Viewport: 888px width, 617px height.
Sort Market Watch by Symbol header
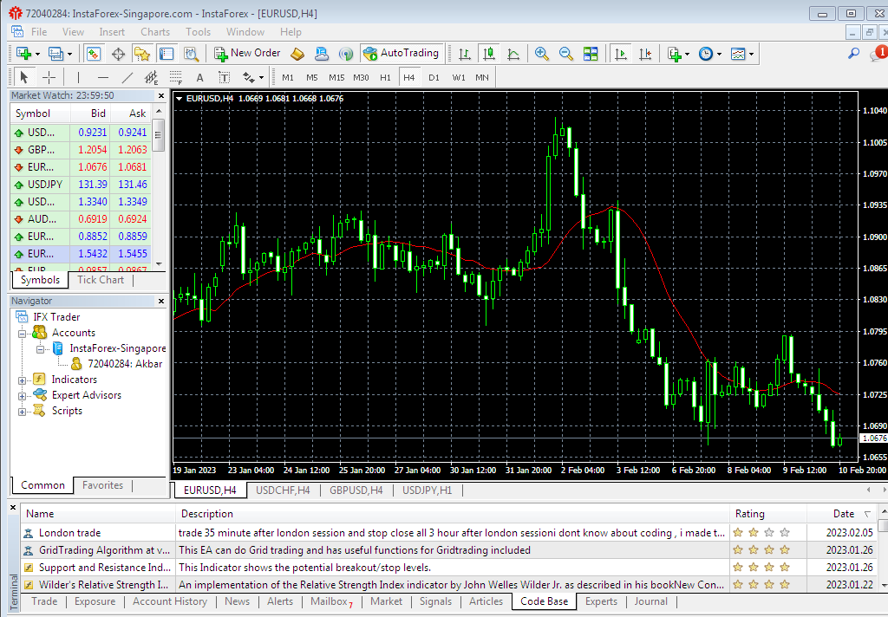(40, 114)
